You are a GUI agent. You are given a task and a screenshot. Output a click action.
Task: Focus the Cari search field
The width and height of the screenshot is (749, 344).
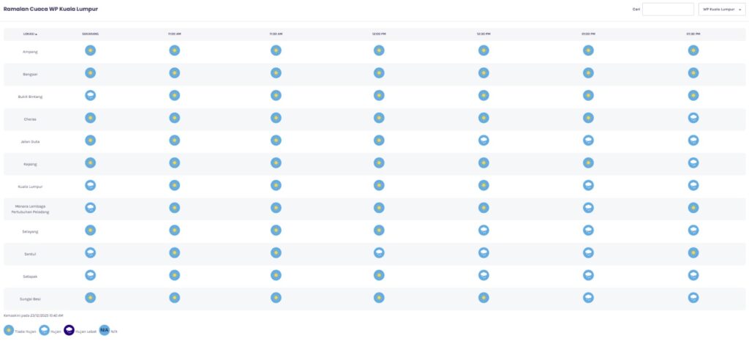[x=667, y=10]
